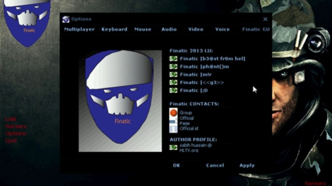Click the Official Page contact icon
The image size is (332, 186).
pos(173,121)
